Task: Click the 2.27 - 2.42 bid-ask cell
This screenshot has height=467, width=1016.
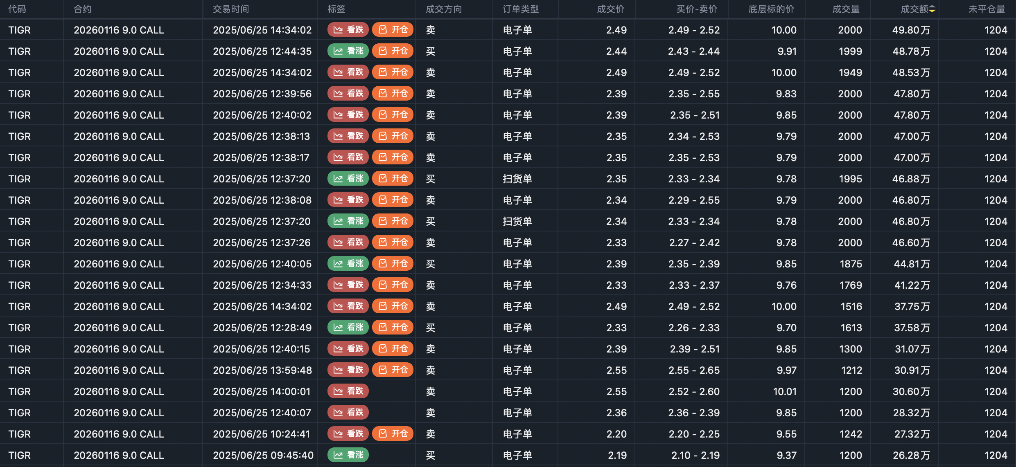Action: pos(695,242)
